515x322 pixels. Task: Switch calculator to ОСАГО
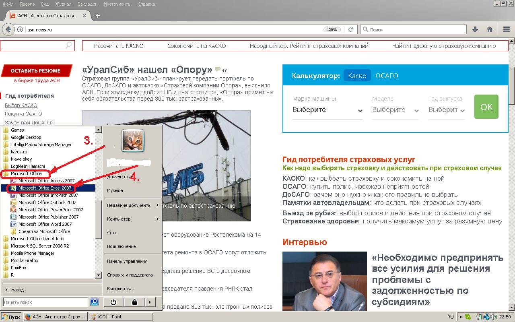point(386,76)
